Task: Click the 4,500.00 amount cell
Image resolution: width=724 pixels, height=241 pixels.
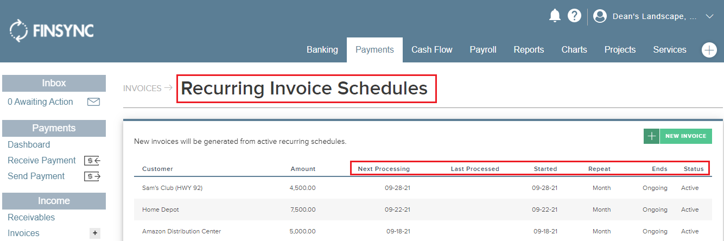Action: 302,188
